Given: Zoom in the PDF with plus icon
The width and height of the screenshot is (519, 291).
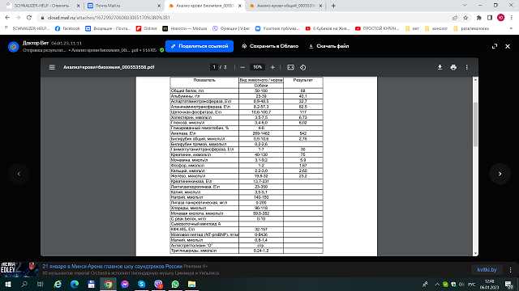Looking at the screenshot, I should 272,67.
